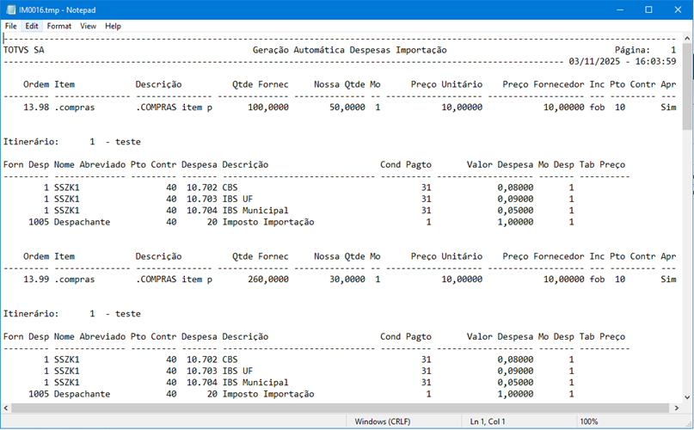This screenshot has width=694, height=430.
Task: Open the Format menu
Action: point(58,26)
